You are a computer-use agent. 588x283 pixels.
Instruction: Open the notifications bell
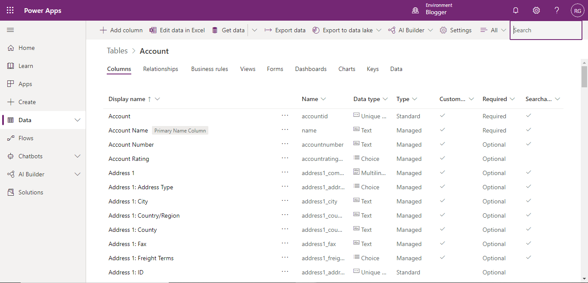pos(515,10)
